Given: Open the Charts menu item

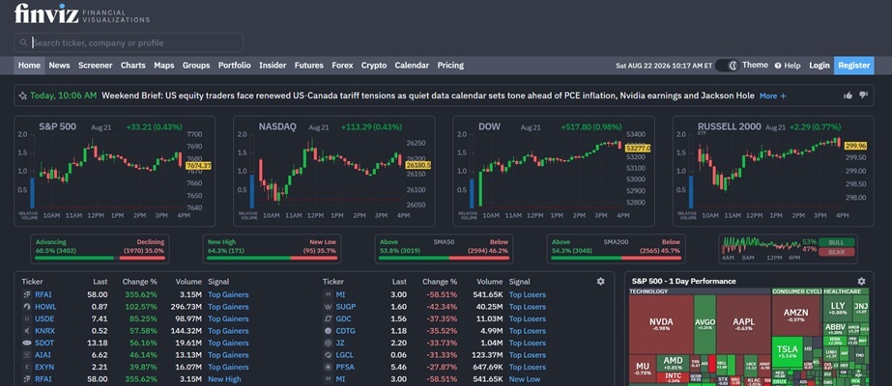Looking at the screenshot, I should (132, 66).
